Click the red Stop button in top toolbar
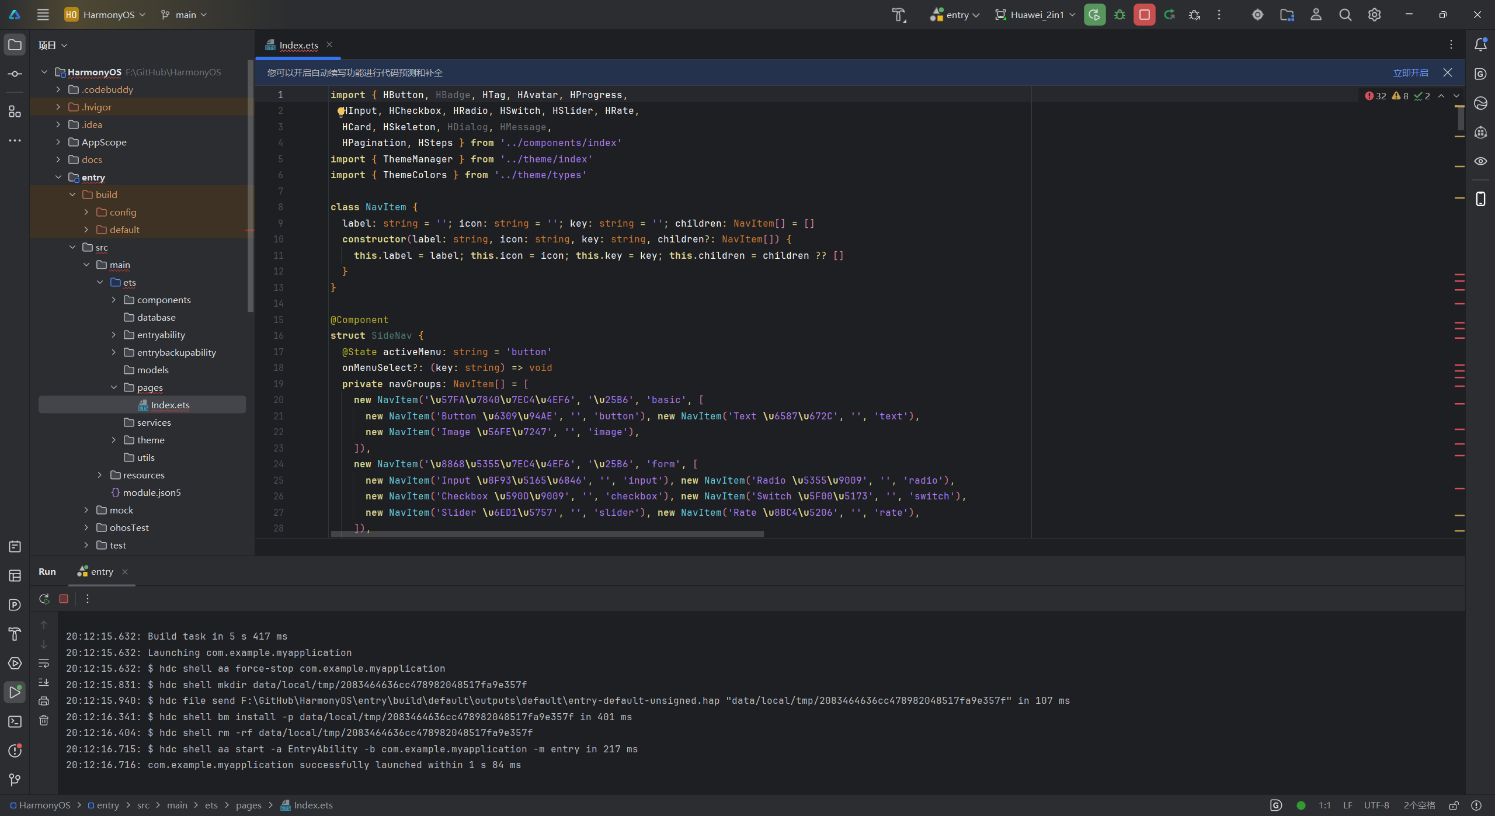Viewport: 1495px width, 816px height. click(1144, 15)
